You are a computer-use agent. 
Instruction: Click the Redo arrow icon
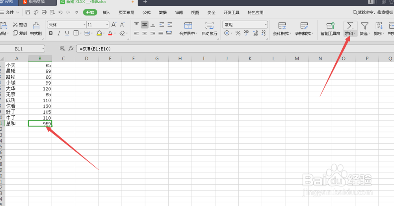68,12
